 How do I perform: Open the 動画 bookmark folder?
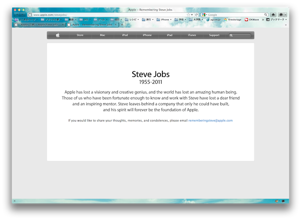(71, 19)
